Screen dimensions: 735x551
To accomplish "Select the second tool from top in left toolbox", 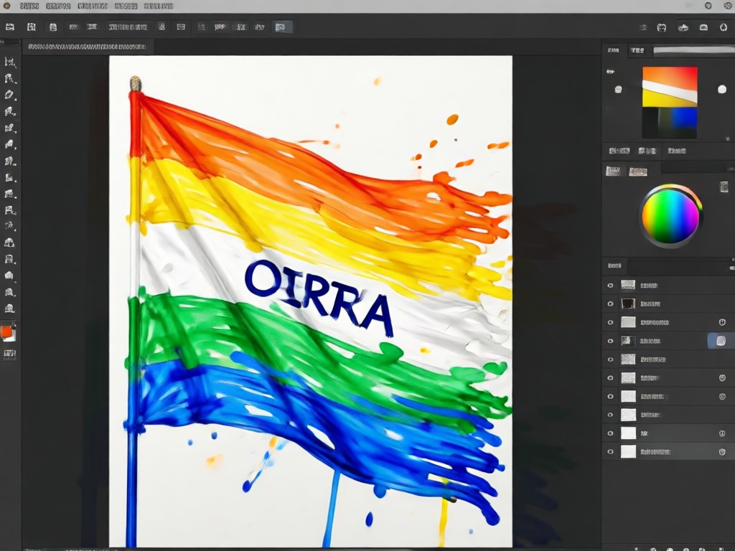I will [10, 78].
